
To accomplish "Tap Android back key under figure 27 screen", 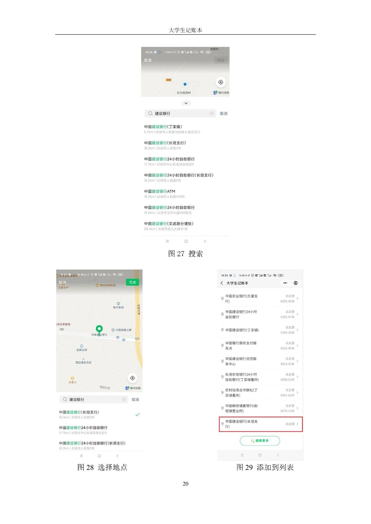I will (x=205, y=241).
